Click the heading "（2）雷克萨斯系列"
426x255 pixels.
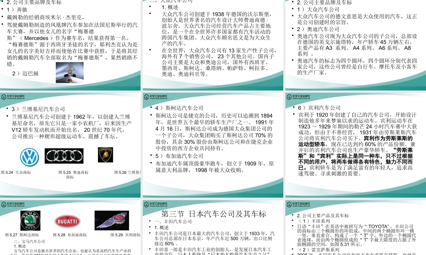tap(318, 249)
